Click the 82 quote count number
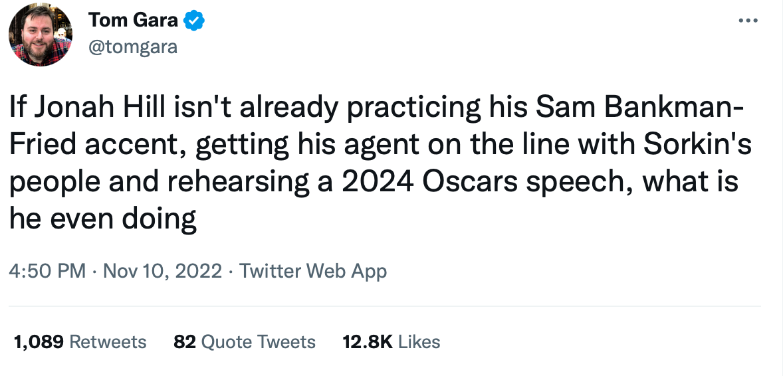Image resolution: width=783 pixels, height=376 pixels. coord(184,342)
